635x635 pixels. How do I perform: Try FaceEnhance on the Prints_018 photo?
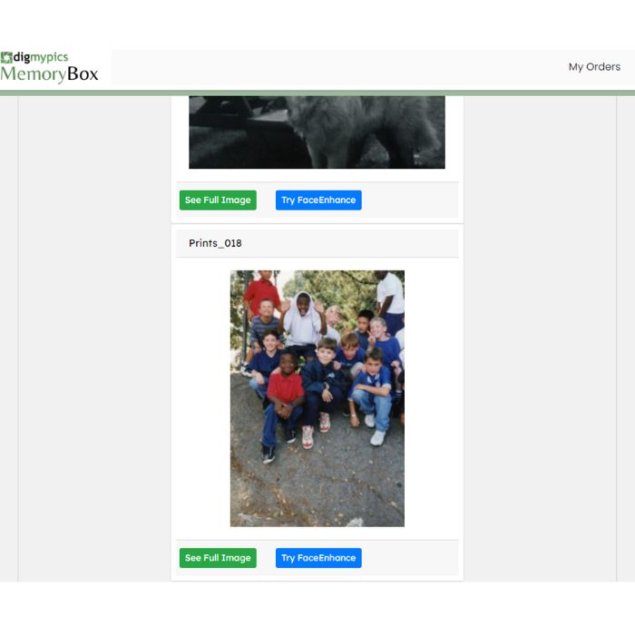click(318, 558)
